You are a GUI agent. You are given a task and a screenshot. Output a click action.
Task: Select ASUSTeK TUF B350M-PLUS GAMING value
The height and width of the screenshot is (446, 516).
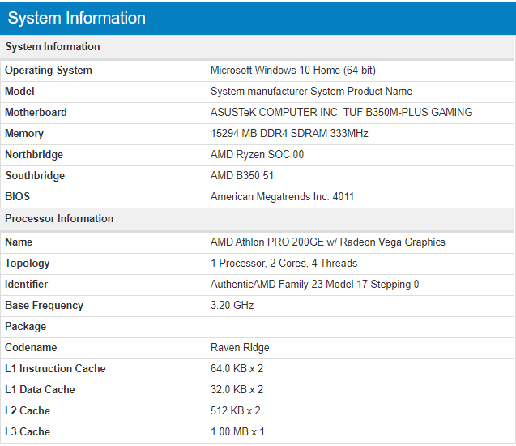[341, 113]
